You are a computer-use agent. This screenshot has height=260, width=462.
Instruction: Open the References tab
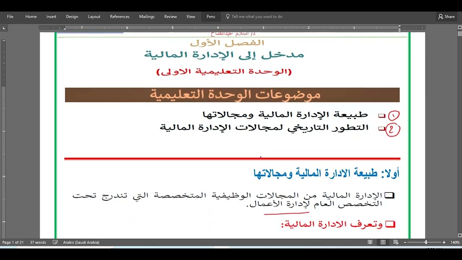120,17
